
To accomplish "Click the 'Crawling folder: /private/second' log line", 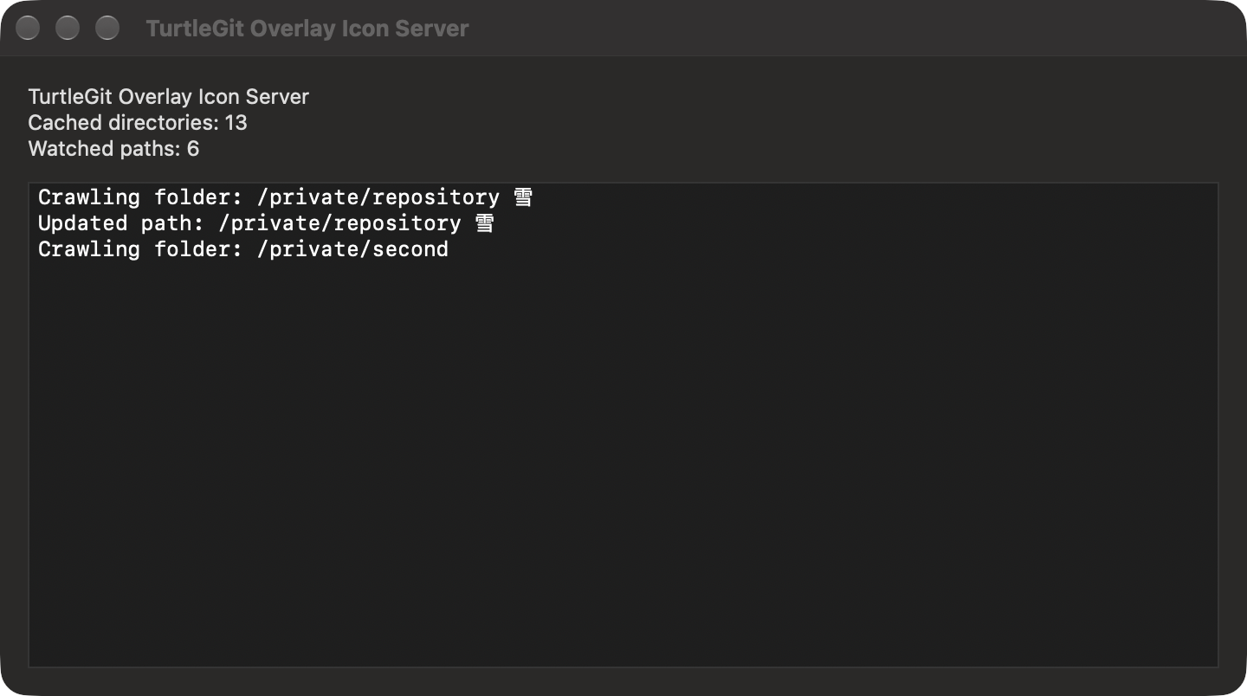I will click(243, 249).
